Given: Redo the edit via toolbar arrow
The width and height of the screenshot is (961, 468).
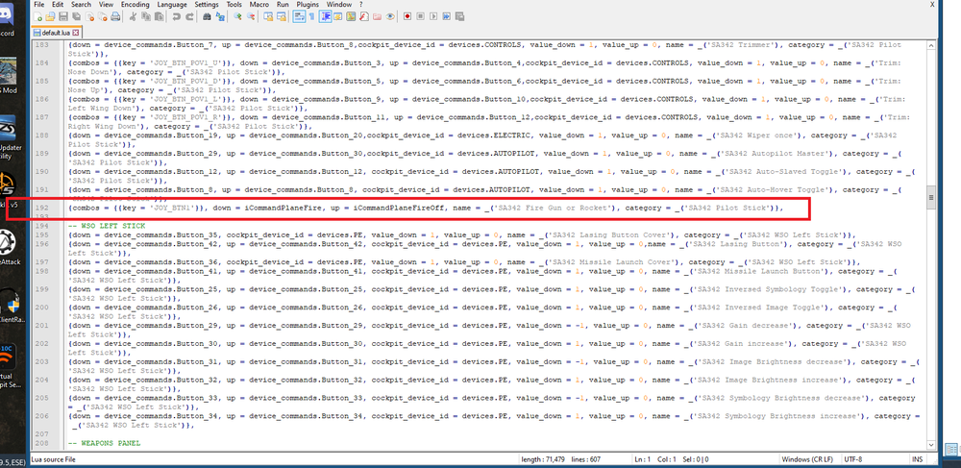Looking at the screenshot, I should [x=188, y=17].
